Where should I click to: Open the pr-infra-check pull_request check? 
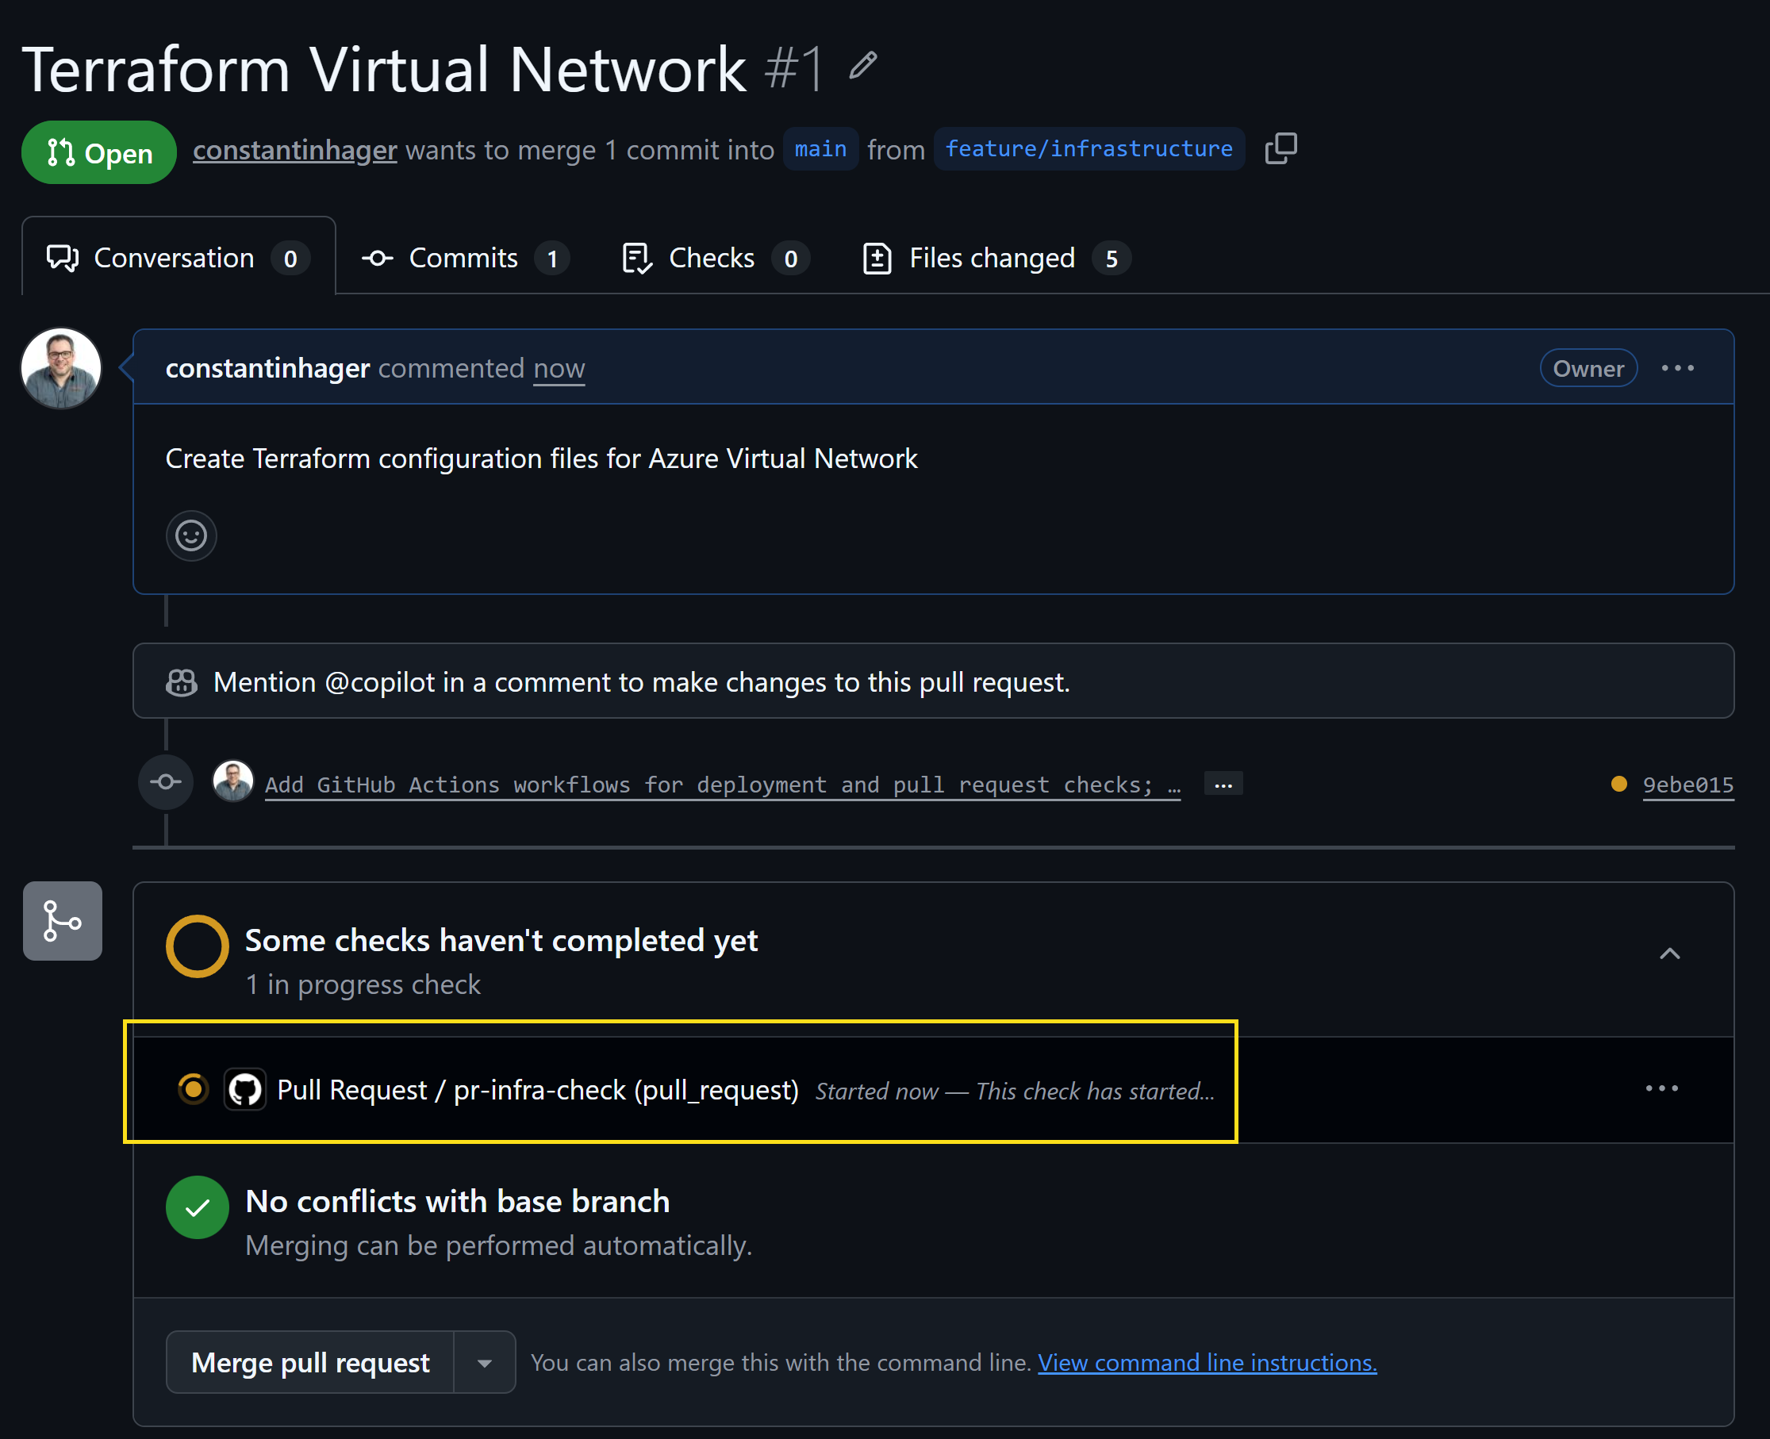pyautogui.click(x=538, y=1089)
